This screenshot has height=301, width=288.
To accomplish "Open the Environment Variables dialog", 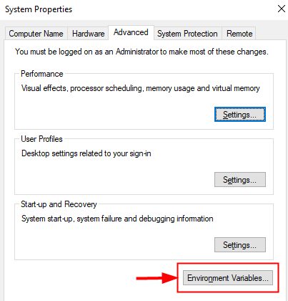I will (x=228, y=278).
